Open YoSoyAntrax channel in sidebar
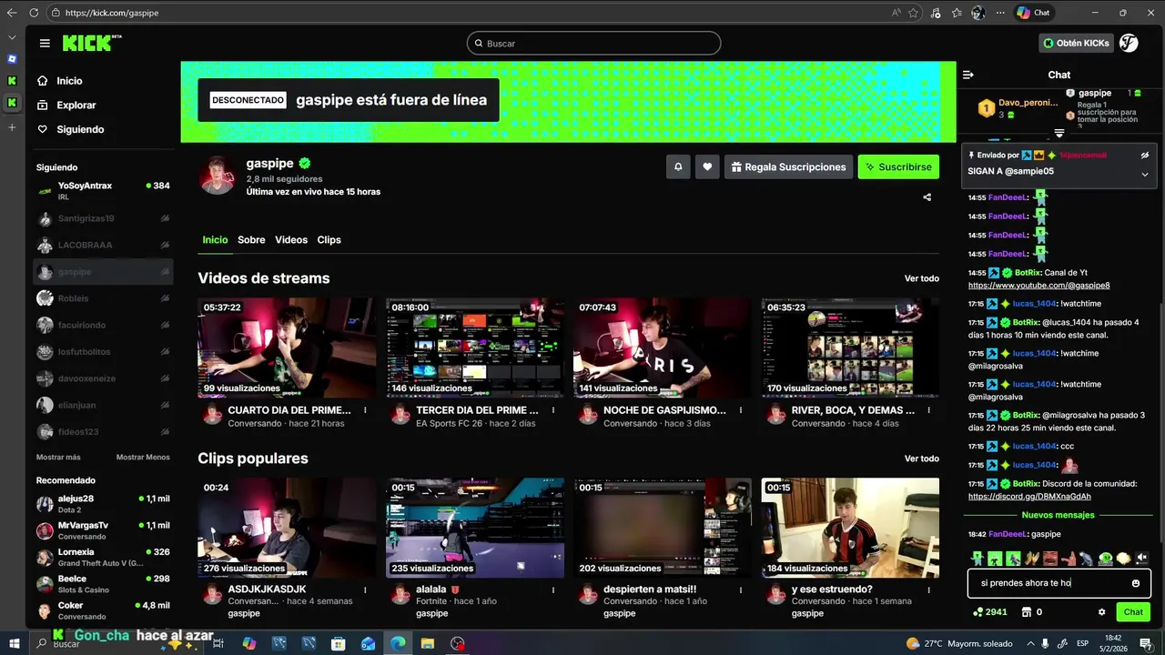1165x655 pixels. (103, 190)
